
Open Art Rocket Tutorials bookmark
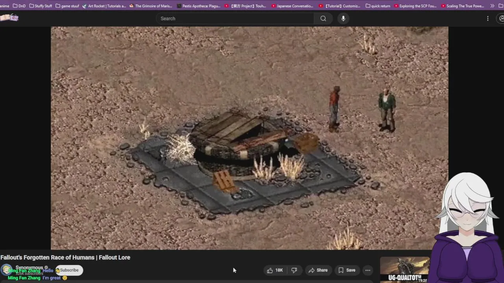(x=104, y=6)
